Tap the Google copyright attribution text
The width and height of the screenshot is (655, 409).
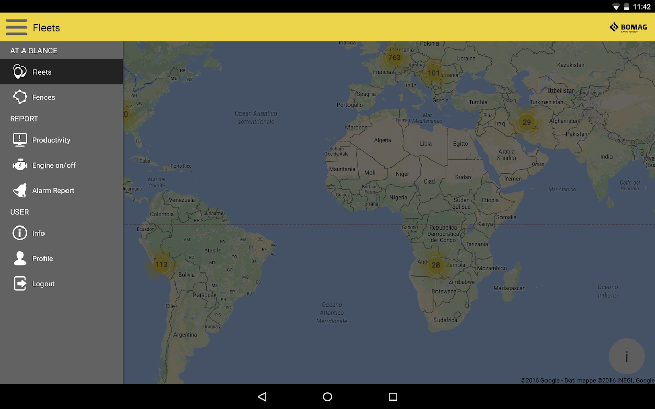coord(587,380)
